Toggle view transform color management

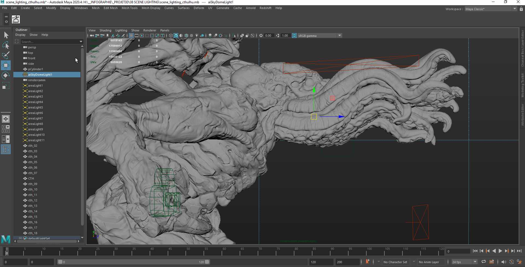click(294, 36)
